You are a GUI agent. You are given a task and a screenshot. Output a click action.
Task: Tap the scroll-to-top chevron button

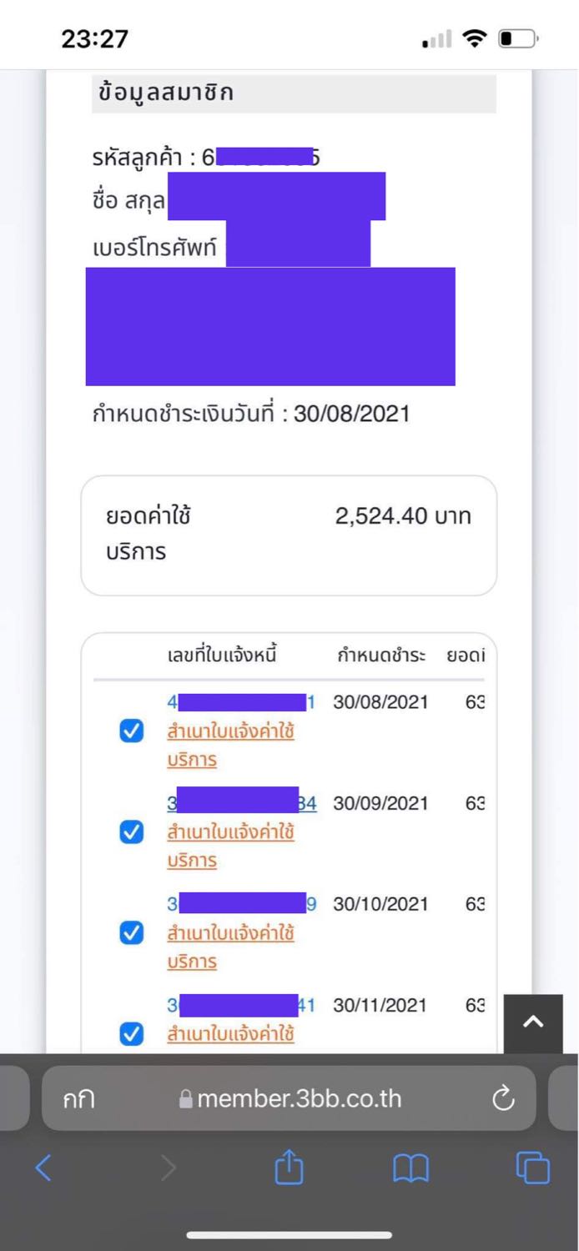pyautogui.click(x=533, y=1023)
